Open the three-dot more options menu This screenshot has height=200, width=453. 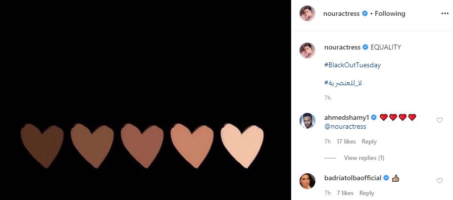tap(445, 13)
